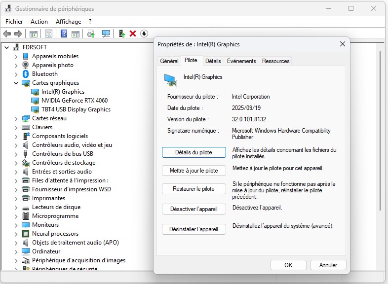The image size is (388, 284).
Task: Click the update driver gear toolbar icon
Action: pos(90,34)
